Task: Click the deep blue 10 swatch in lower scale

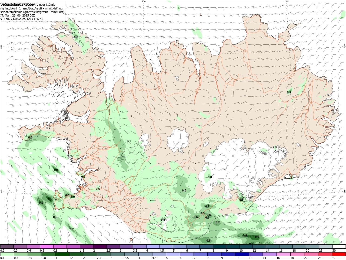Action: tap(242, 254)
